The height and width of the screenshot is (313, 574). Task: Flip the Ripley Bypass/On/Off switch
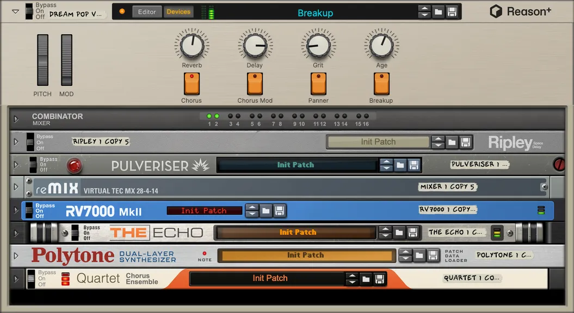coord(30,142)
